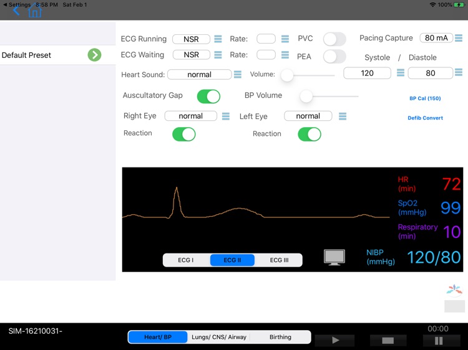Viewport: 468px width, 350px height.
Task: Select the ECG II lead
Action: tap(232, 260)
